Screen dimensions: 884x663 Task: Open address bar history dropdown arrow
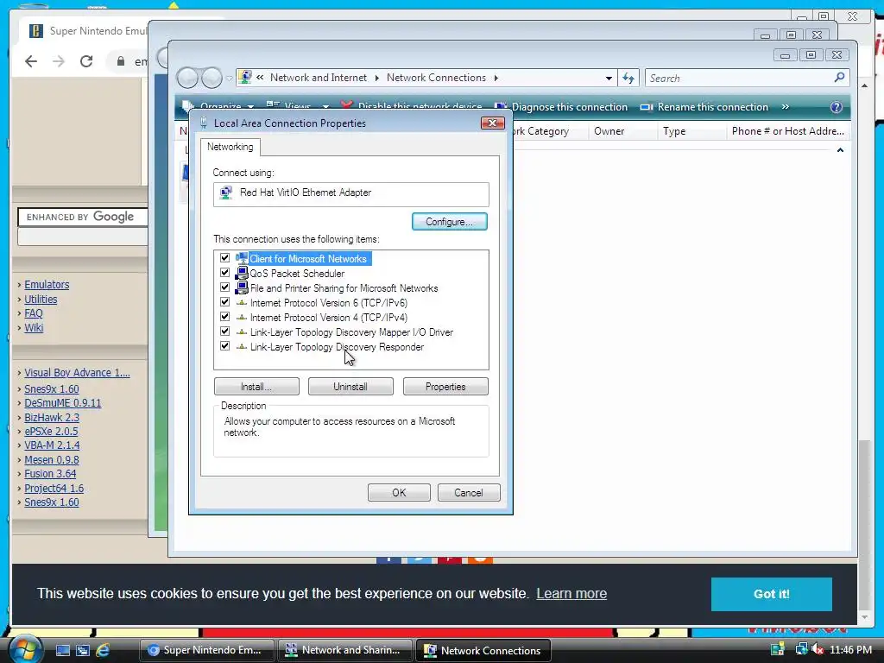[x=609, y=79]
